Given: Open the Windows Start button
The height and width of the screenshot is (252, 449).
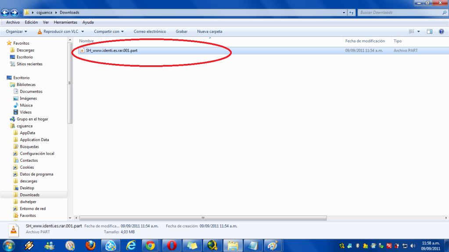Looking at the screenshot, I should (x=9, y=246).
